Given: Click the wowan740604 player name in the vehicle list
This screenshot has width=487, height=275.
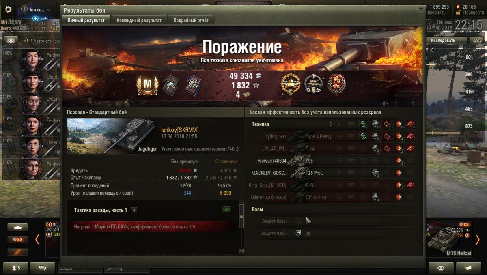Looking at the screenshot, I should click(272, 161).
